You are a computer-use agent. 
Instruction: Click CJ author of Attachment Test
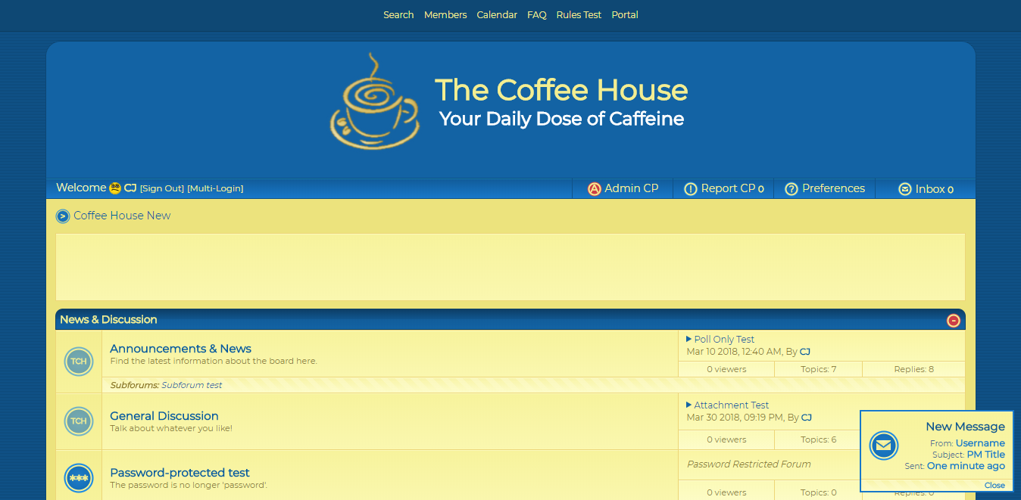click(807, 418)
